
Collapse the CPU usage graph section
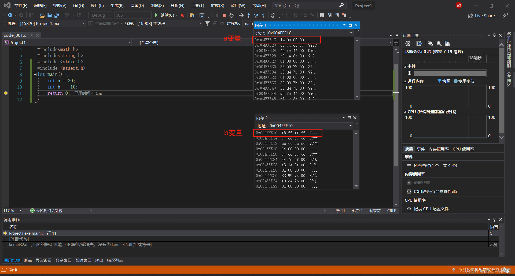(405, 112)
